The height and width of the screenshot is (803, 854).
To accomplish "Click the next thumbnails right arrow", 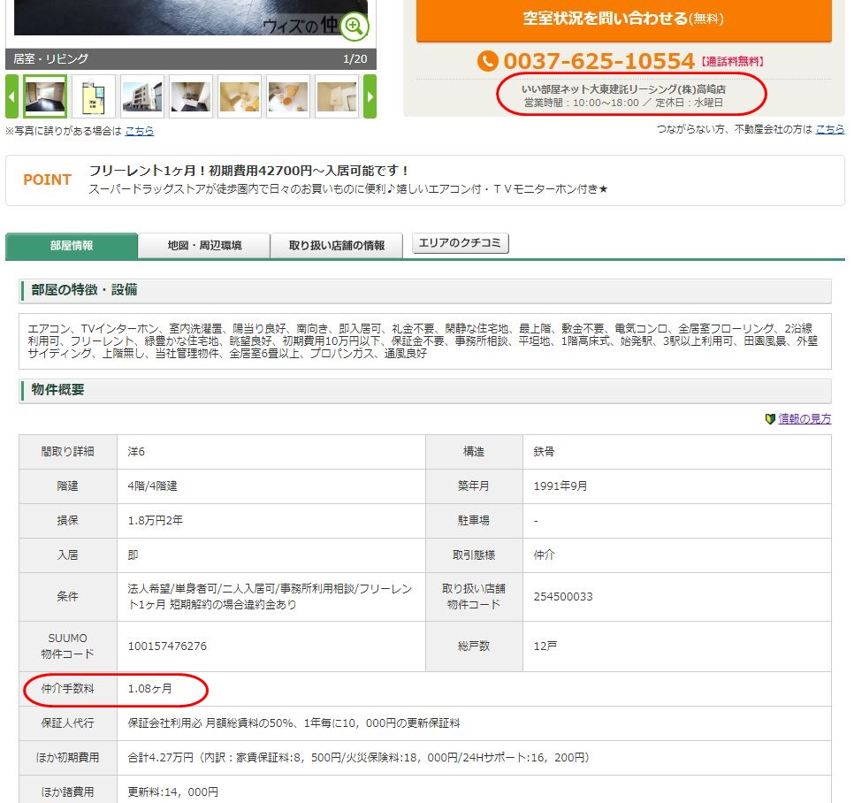I will click(370, 96).
